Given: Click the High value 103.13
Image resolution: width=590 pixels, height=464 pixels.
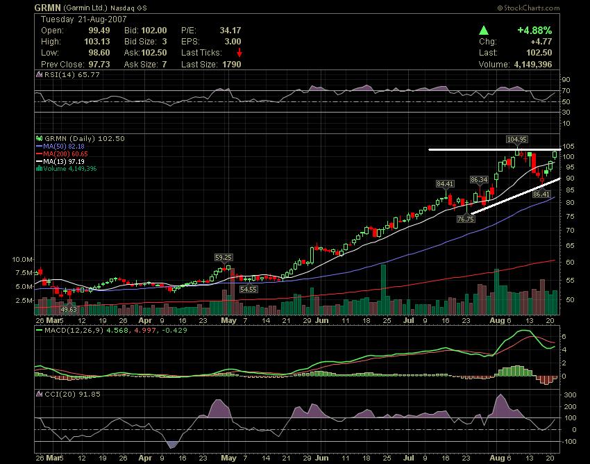Looking at the screenshot, I should [97, 42].
